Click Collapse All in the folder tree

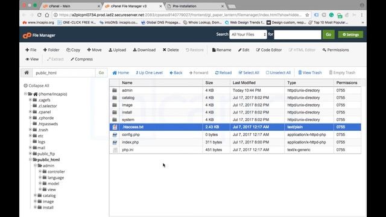[36, 86]
